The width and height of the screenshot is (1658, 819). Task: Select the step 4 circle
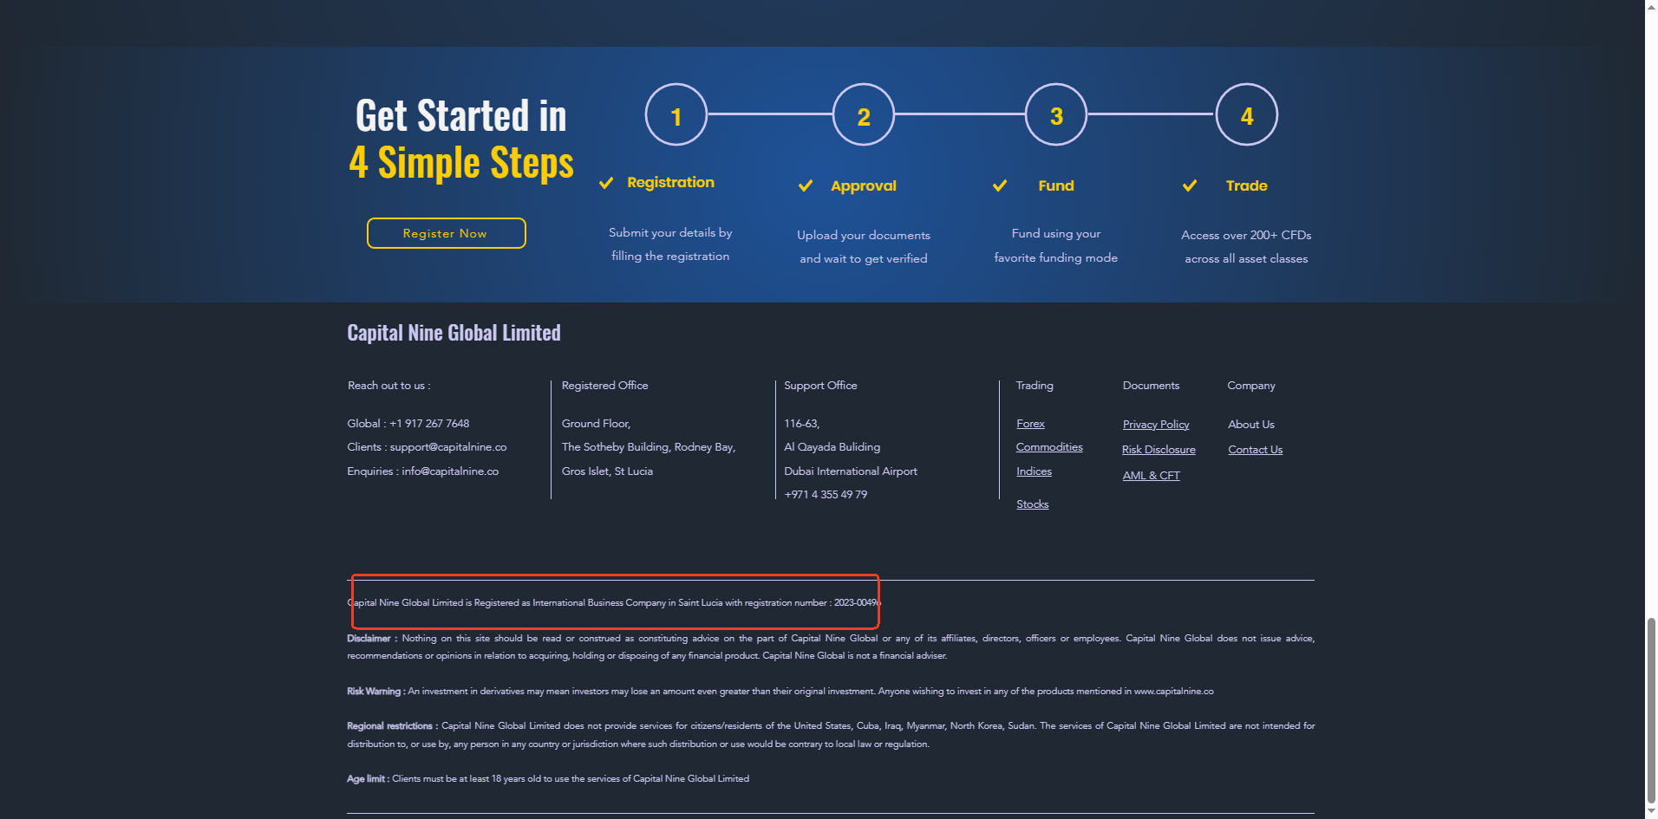coord(1247,114)
